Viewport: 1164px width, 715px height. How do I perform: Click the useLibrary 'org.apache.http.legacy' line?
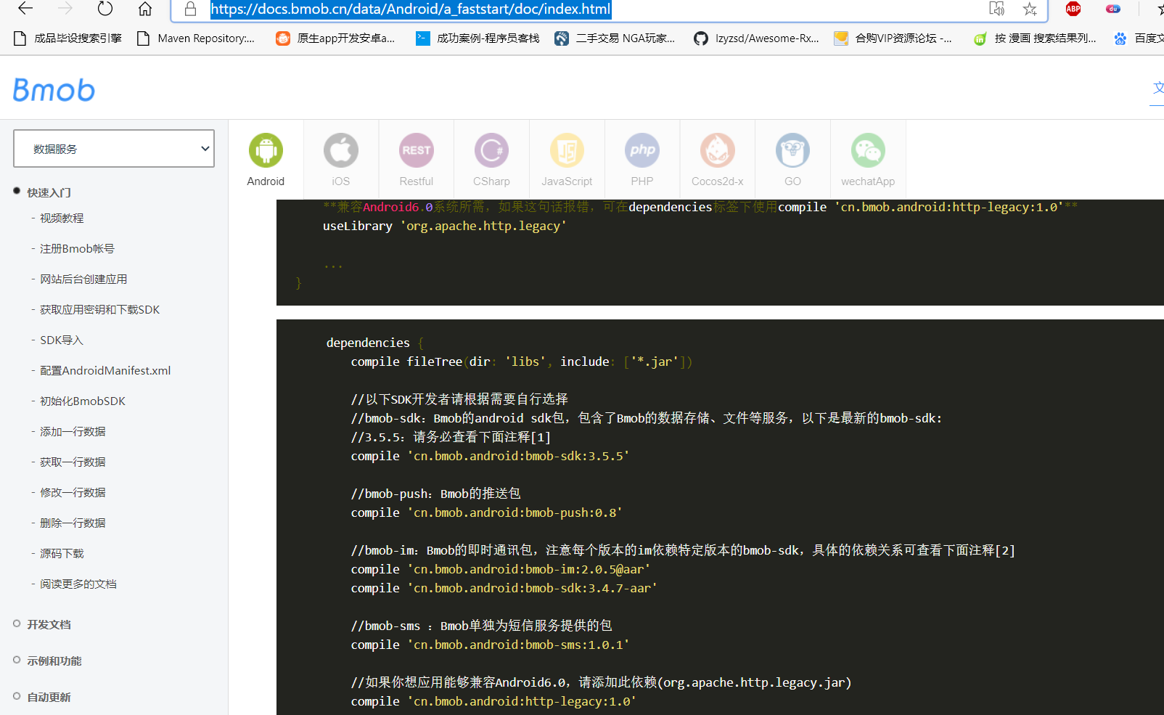click(445, 226)
